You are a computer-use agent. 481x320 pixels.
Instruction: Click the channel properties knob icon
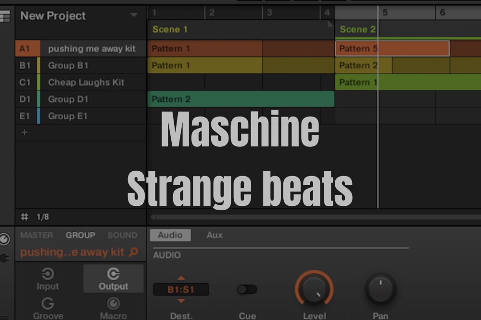(5, 239)
